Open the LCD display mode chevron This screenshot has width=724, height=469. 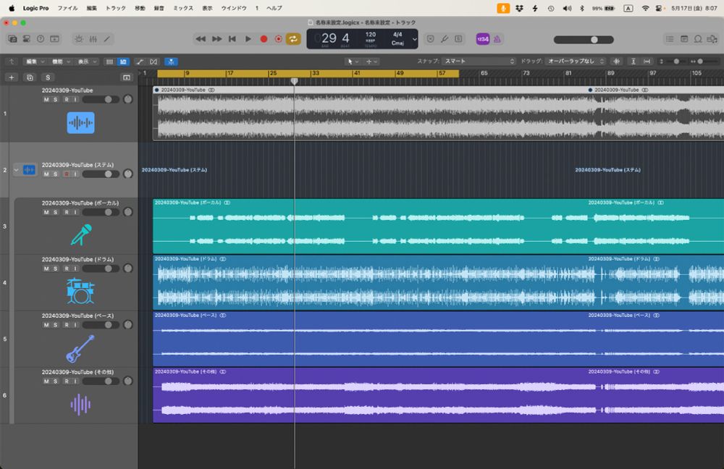[x=414, y=39]
